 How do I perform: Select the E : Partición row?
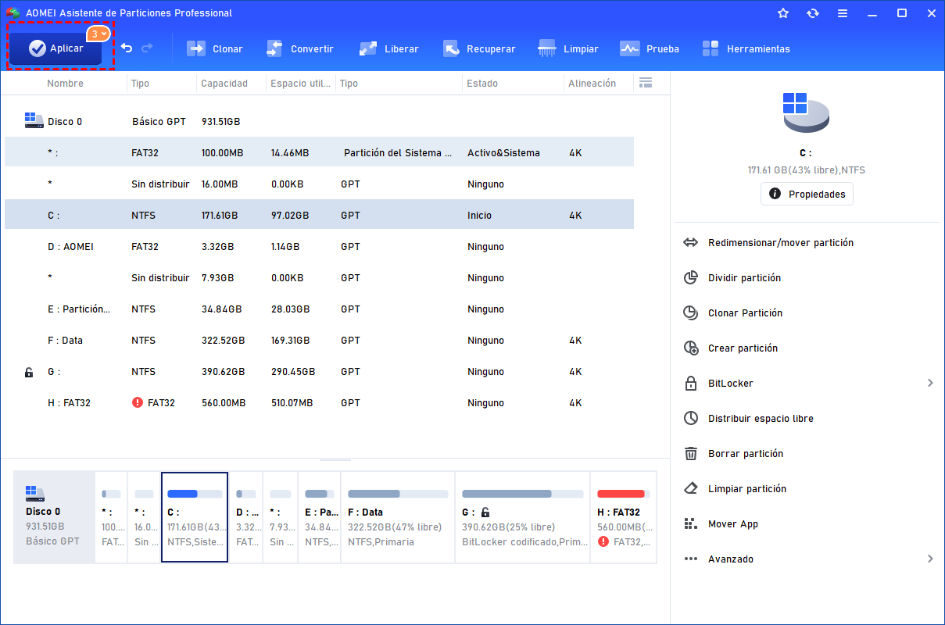319,309
